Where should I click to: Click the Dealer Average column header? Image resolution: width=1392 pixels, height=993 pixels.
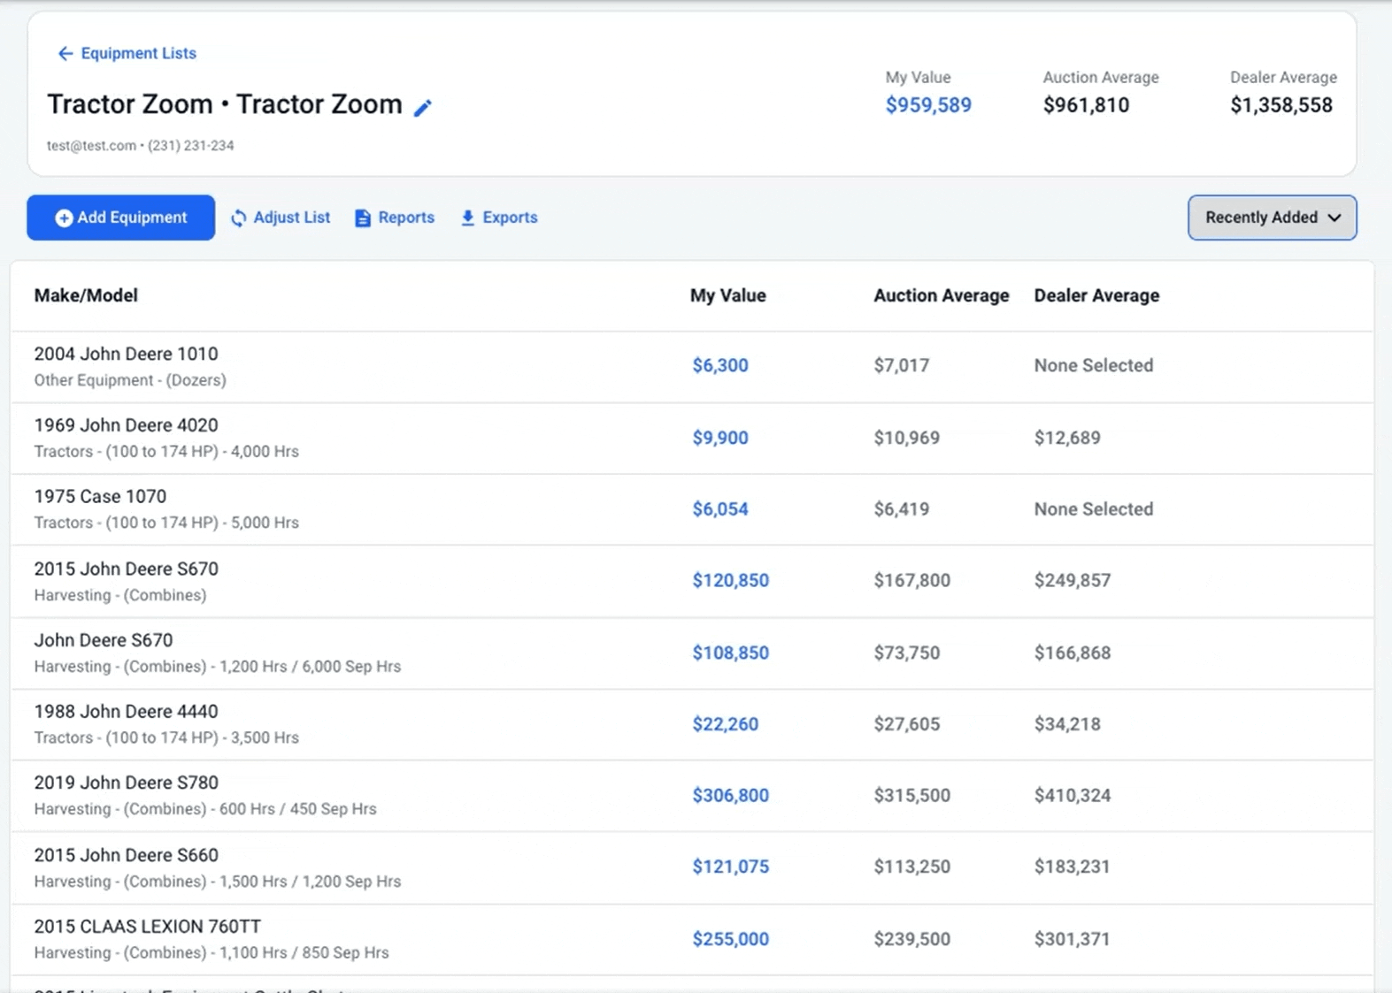[x=1096, y=295]
